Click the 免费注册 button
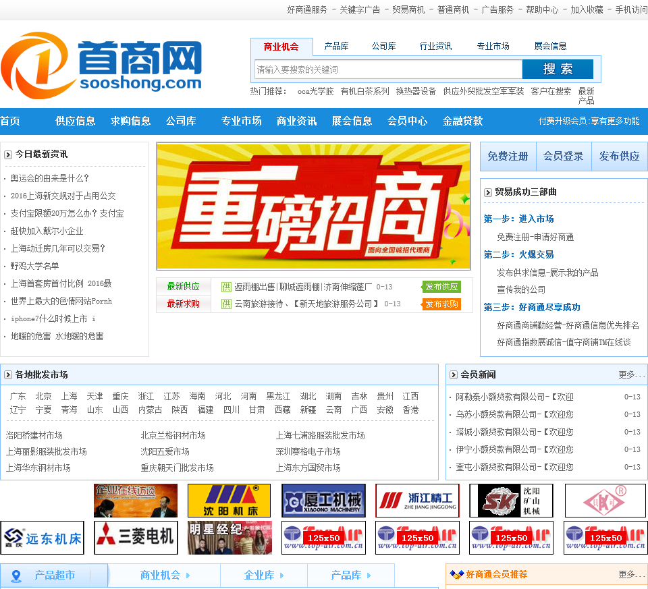Viewport: 648px width, 589px height. pyautogui.click(x=508, y=157)
